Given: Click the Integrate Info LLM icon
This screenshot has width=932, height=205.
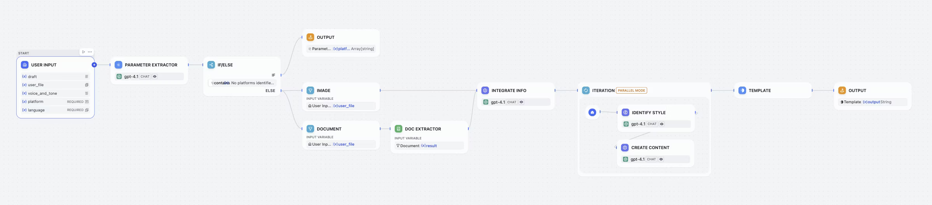Looking at the screenshot, I should click(485, 90).
